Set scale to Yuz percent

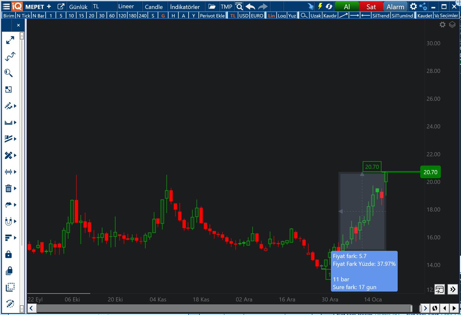coord(292,16)
